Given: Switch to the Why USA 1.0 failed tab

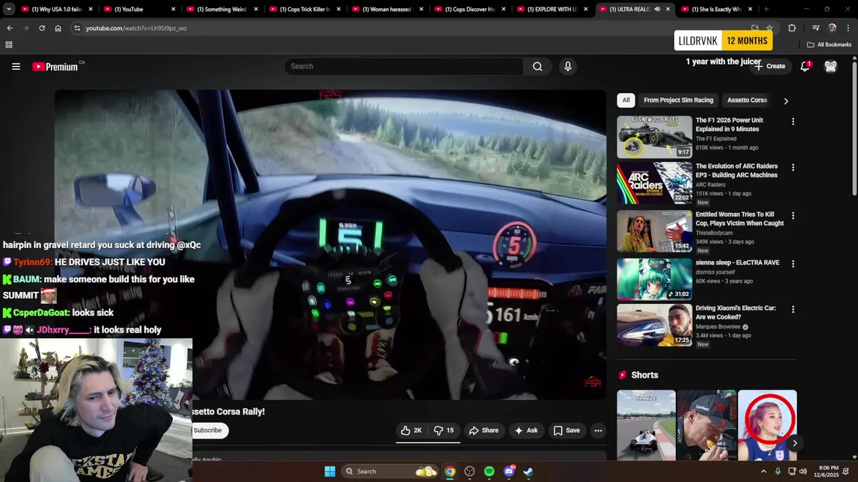Looking at the screenshot, I should (x=58, y=9).
